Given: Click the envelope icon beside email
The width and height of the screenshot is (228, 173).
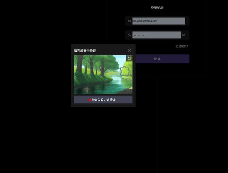Looking at the screenshot, I should point(129,21).
